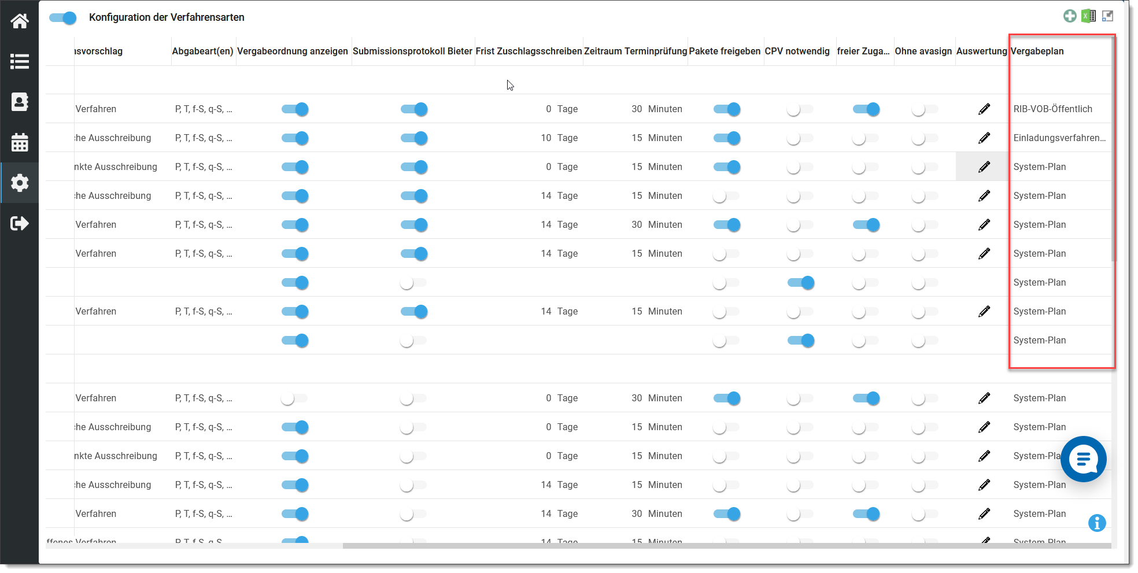The width and height of the screenshot is (1138, 573).
Task: Toggle Submissionsprotokoll Bieter in Einladungsverfahren row
Action: tap(414, 138)
